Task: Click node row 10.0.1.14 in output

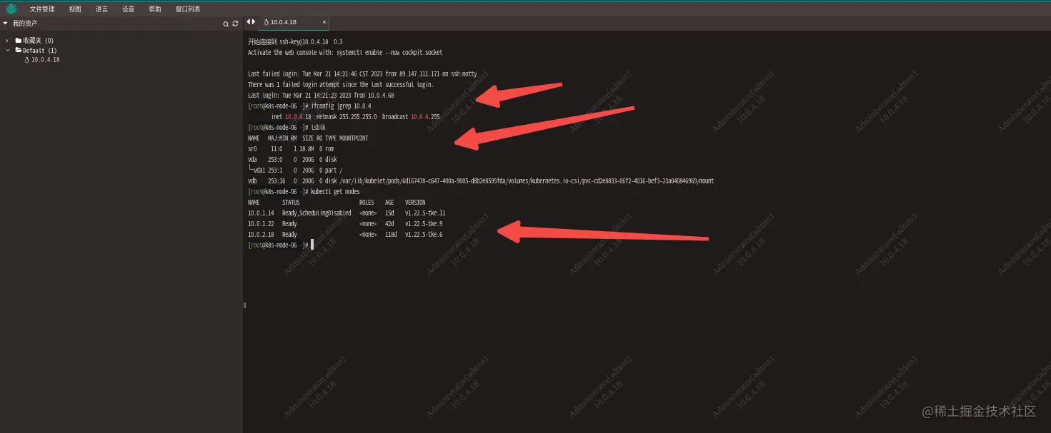Action: (x=347, y=213)
